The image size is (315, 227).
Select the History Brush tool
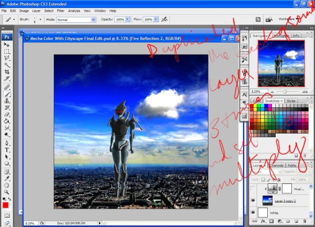(7, 108)
